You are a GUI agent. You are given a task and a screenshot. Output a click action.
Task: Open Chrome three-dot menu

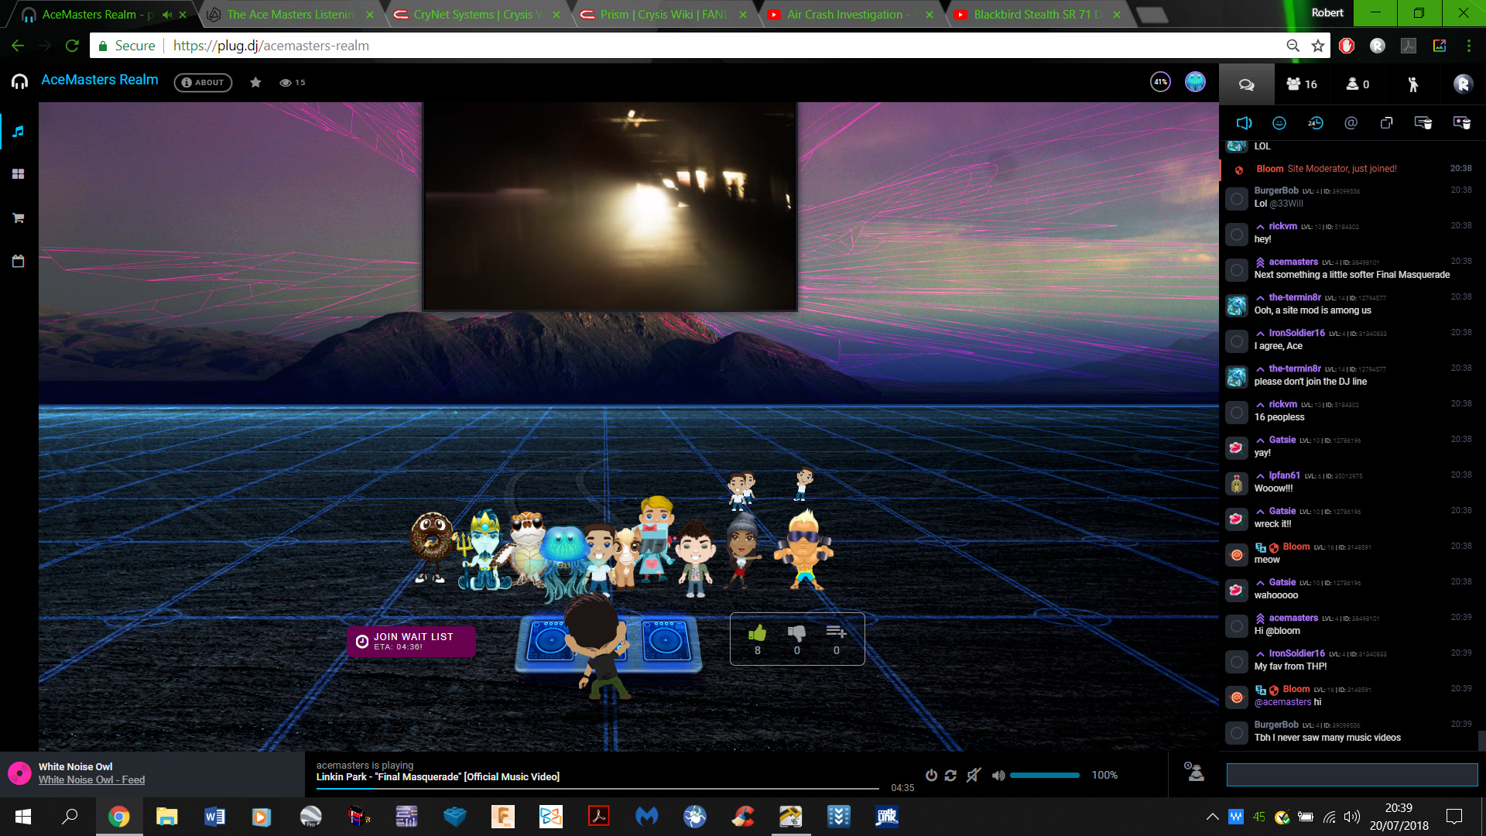pos(1469,46)
